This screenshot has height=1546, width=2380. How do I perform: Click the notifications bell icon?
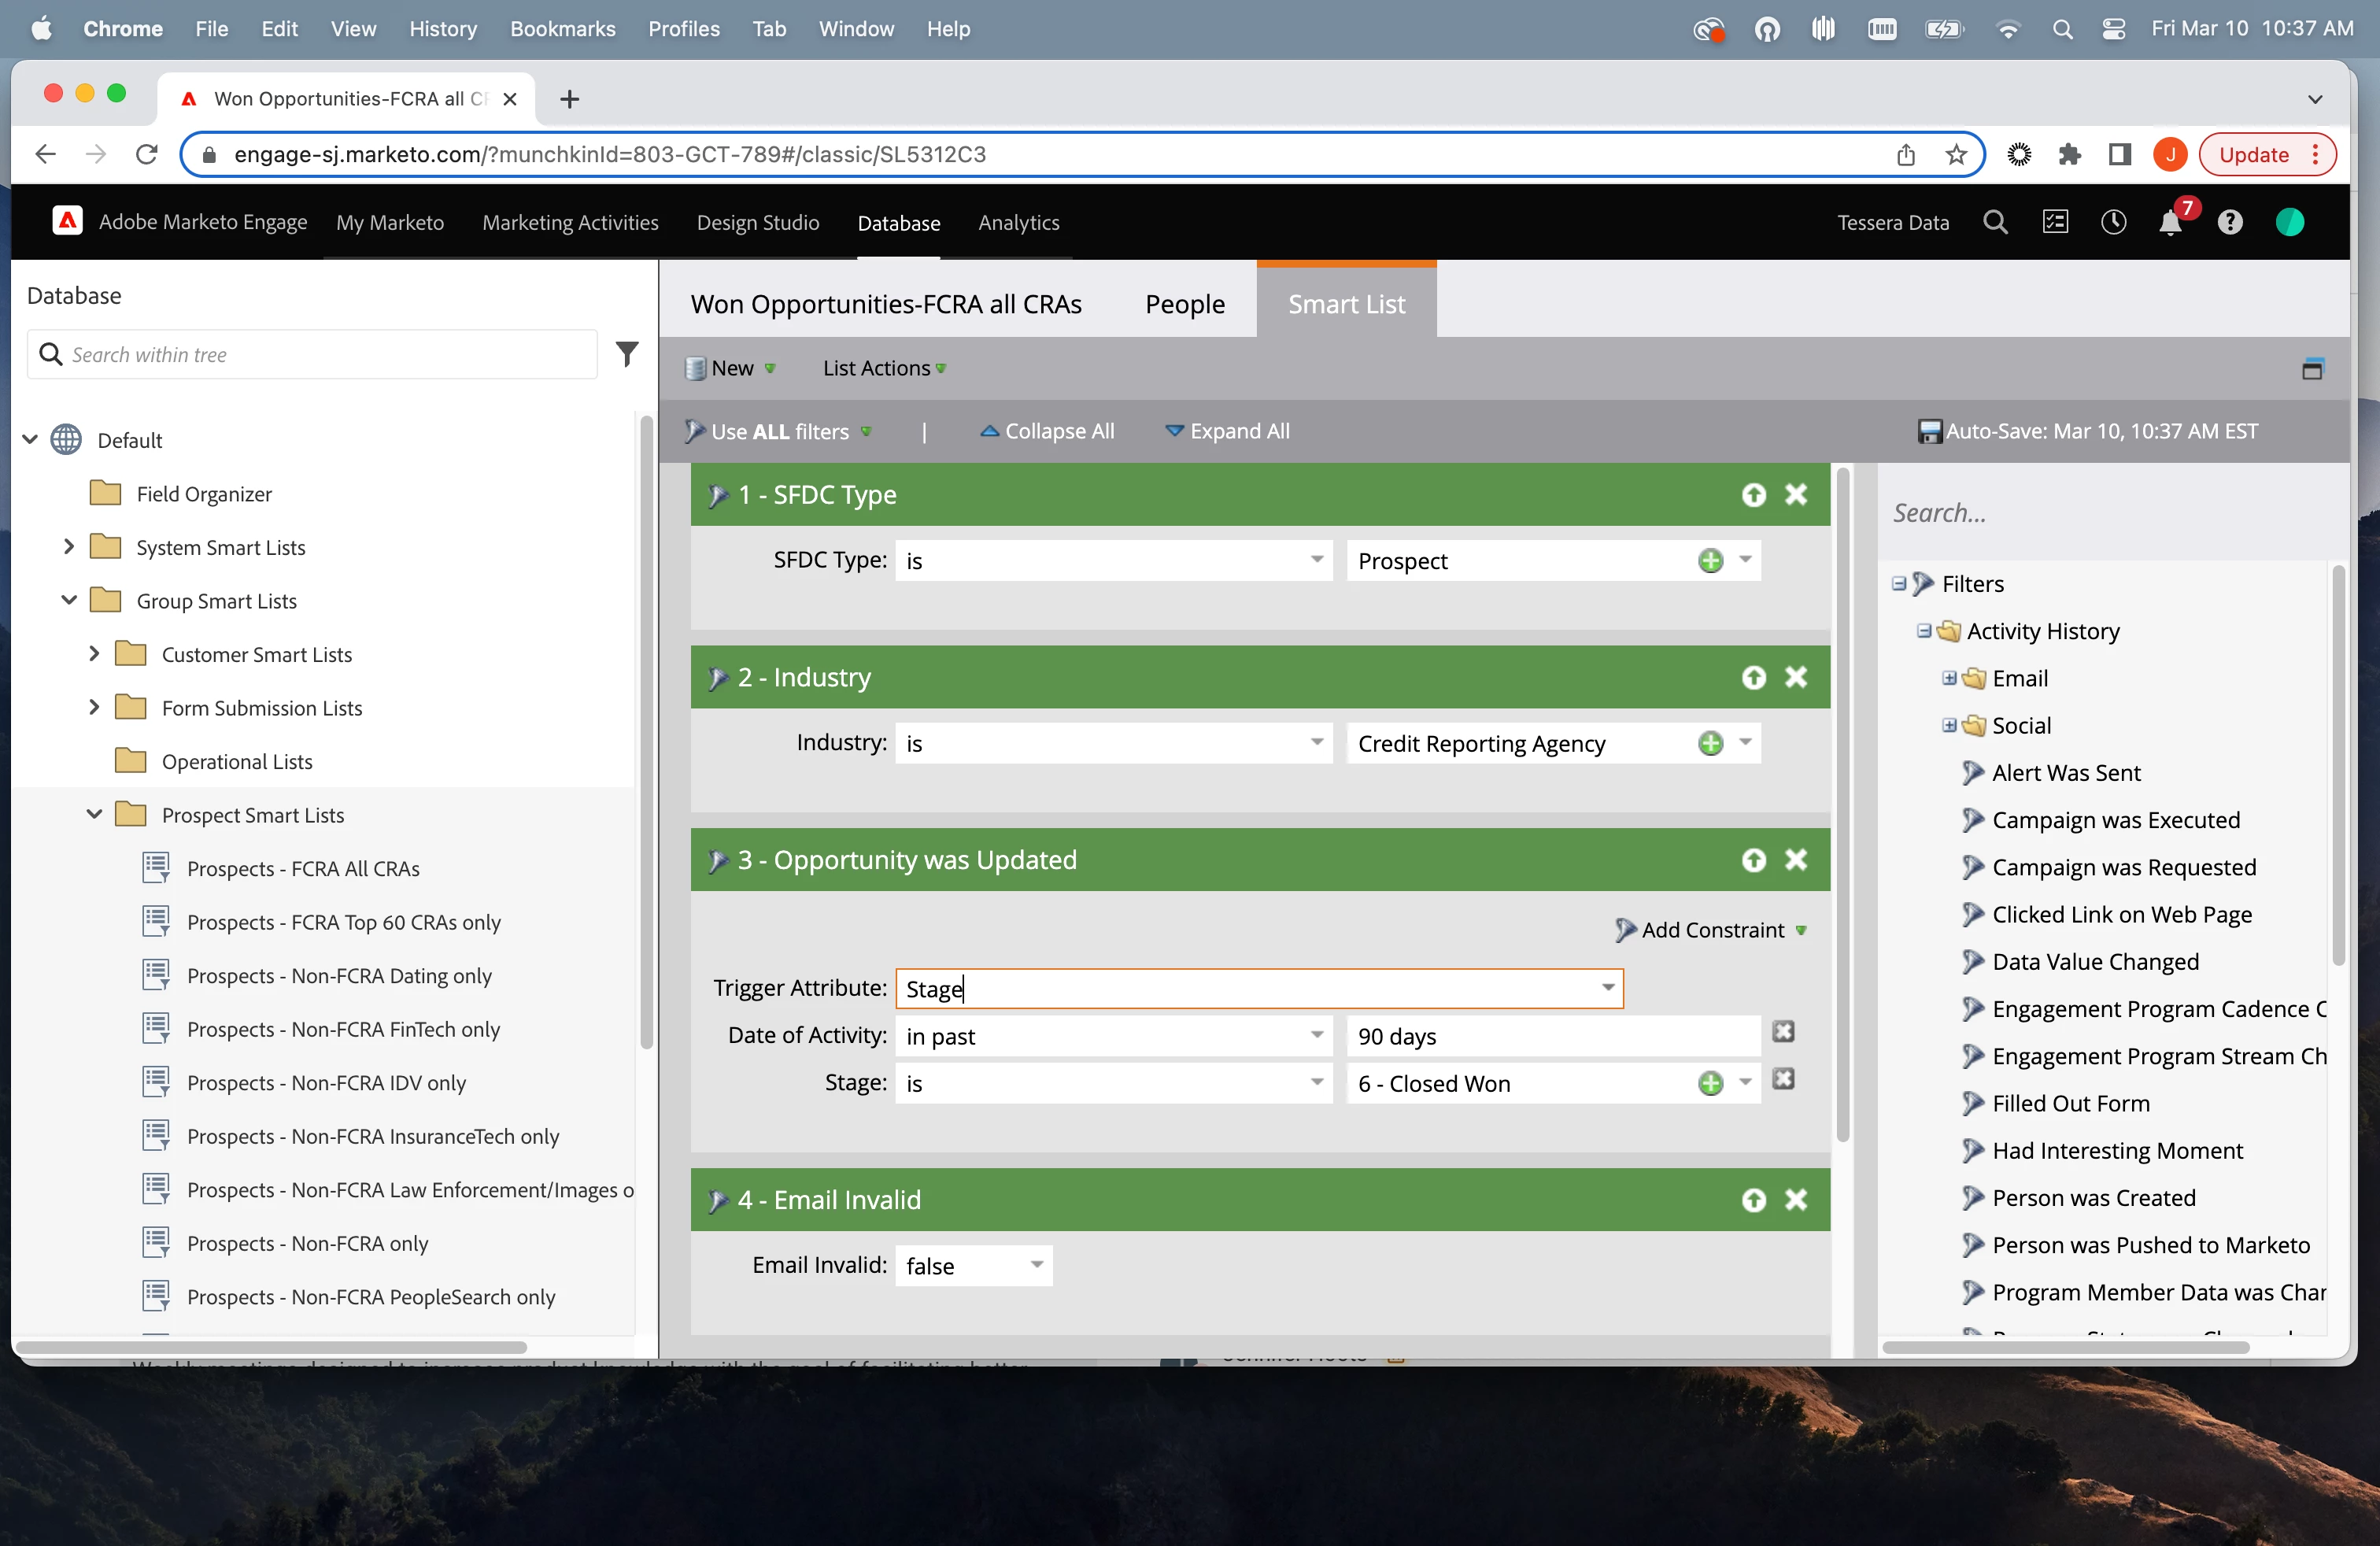[x=2169, y=223]
